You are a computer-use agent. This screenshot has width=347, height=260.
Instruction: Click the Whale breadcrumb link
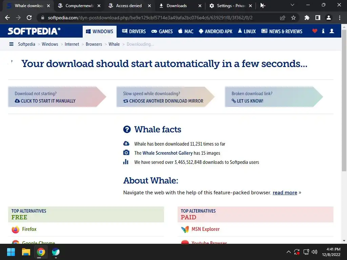click(114, 44)
